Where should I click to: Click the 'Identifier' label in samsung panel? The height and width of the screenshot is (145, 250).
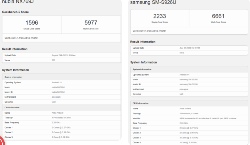(137, 118)
